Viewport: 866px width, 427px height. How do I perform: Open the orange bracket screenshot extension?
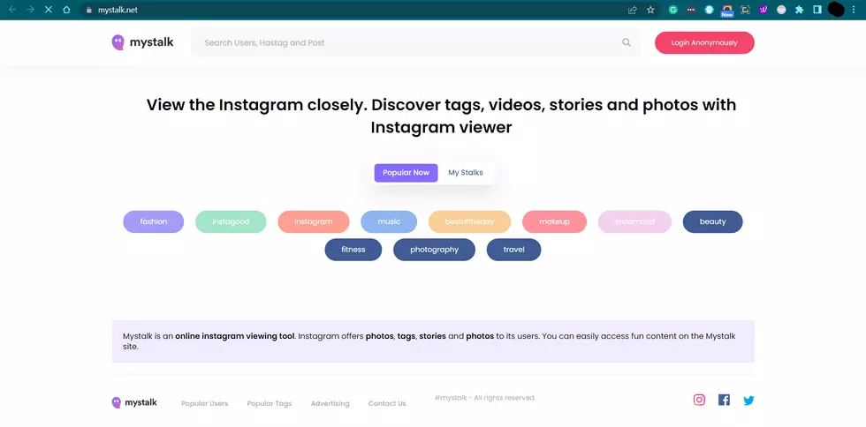point(745,10)
